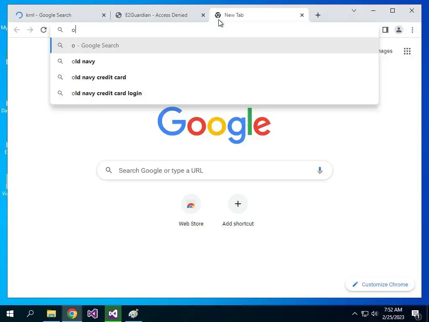Open File Explorer from the taskbar
Viewport: 429px width, 322px height.
point(51,314)
